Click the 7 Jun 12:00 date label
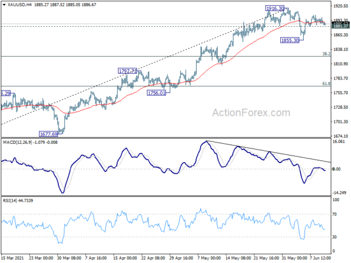This screenshot has height=263, width=351. (320, 258)
